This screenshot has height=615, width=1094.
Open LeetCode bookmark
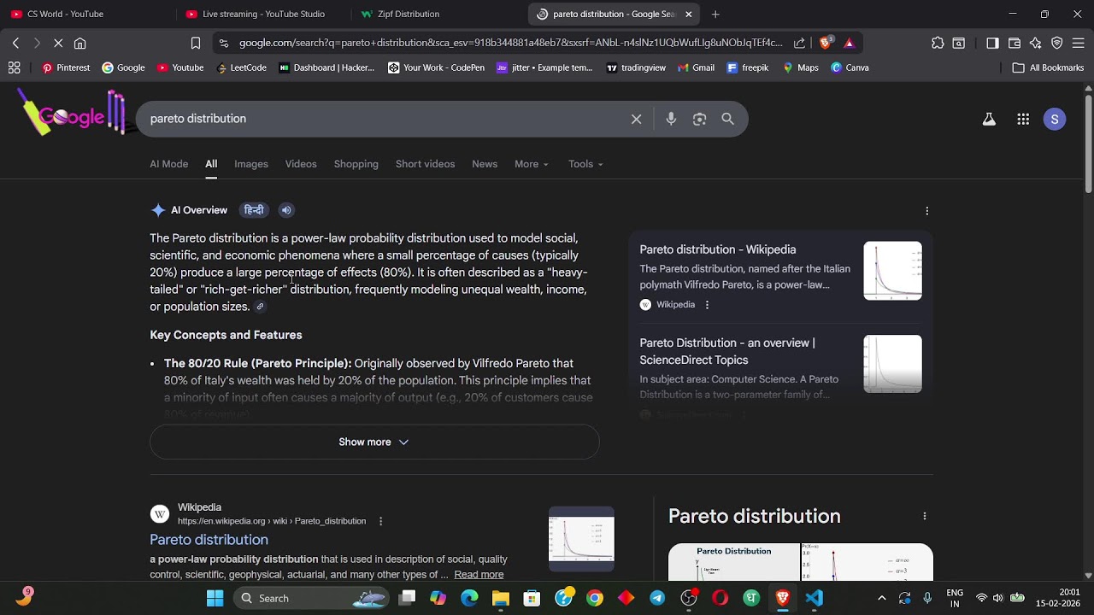(241, 67)
